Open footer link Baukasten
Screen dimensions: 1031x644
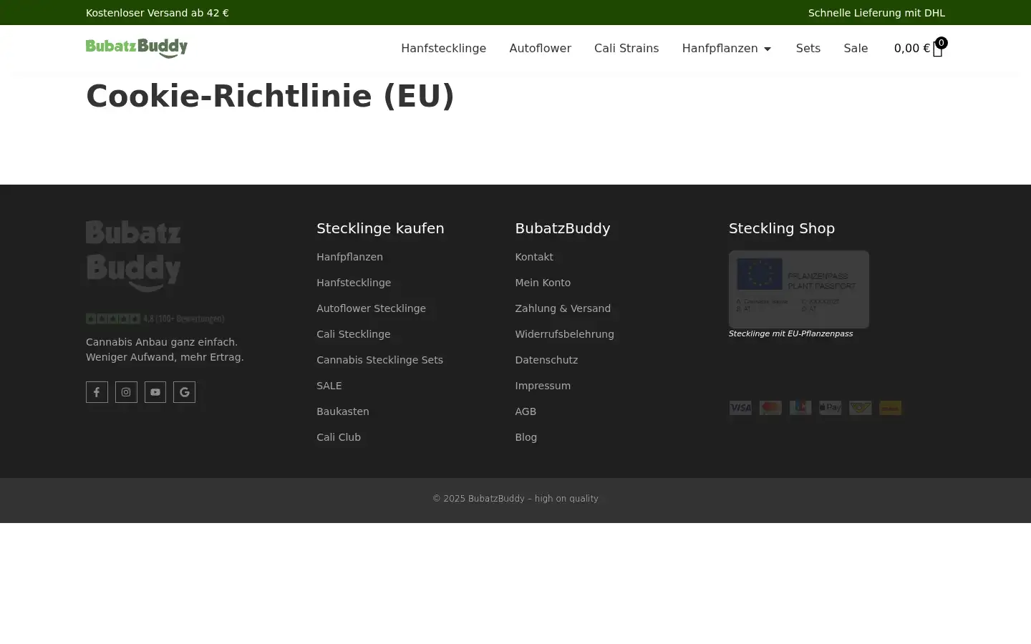pos(343,411)
